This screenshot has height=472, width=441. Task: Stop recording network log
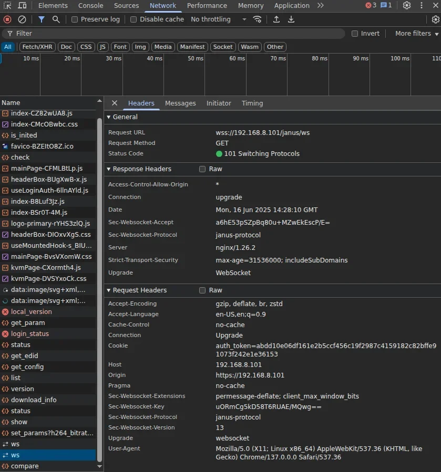pyautogui.click(x=7, y=19)
